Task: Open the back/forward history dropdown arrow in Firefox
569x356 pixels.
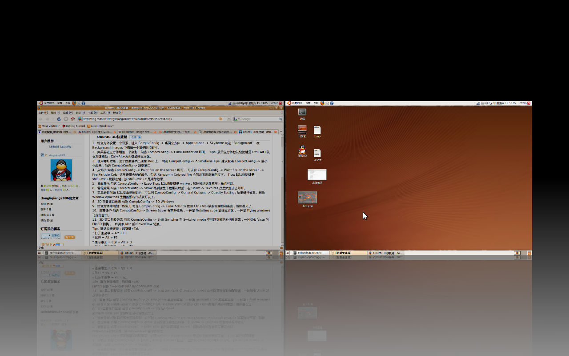Action: (53, 119)
